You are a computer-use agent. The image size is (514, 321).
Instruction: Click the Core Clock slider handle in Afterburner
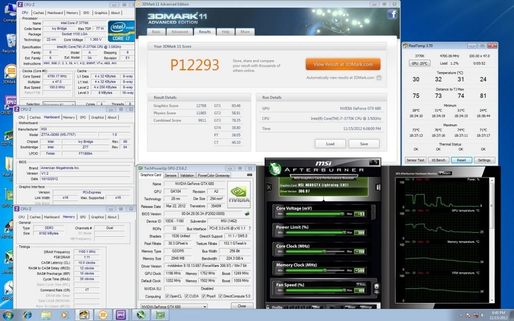(324, 252)
